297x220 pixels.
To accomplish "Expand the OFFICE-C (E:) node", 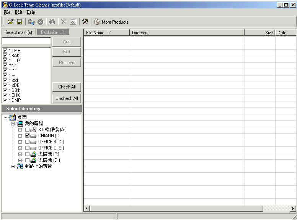I will pyautogui.click(x=20, y=148).
